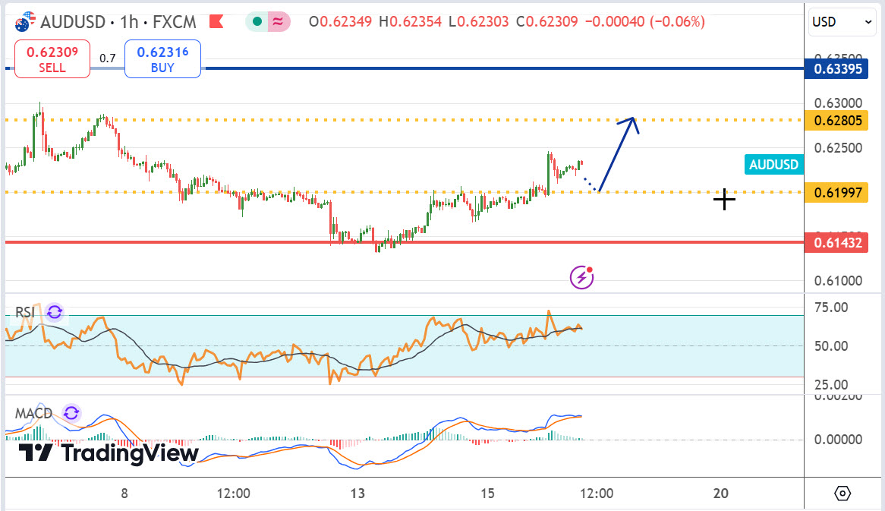Image resolution: width=885 pixels, height=511 pixels.
Task: Open the USD currency dropdown
Action: pos(842,23)
